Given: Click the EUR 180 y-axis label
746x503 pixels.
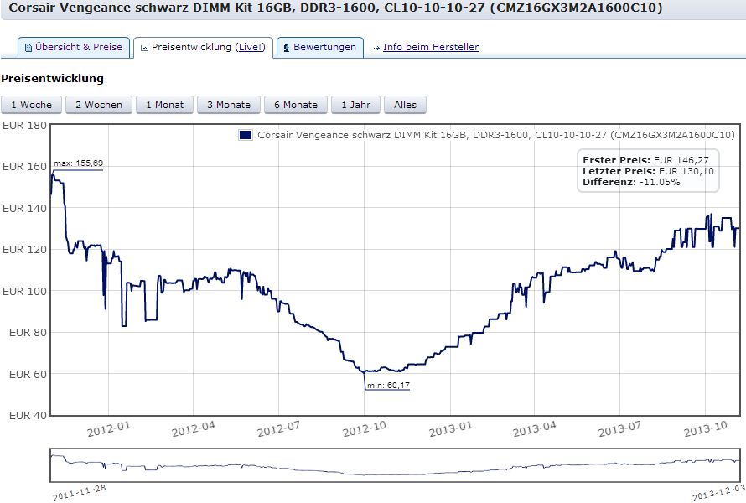Looking at the screenshot, I should tap(24, 126).
